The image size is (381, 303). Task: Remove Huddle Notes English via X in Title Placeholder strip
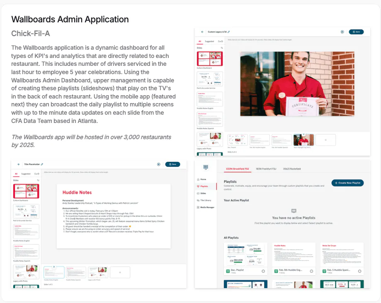[x=54, y=267]
